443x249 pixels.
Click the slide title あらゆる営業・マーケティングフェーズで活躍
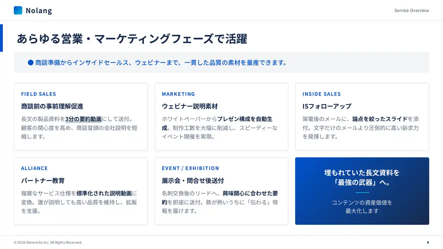click(x=132, y=39)
